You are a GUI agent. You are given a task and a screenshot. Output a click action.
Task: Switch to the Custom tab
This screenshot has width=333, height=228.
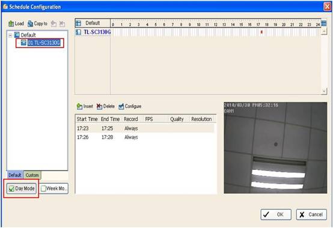32,175
